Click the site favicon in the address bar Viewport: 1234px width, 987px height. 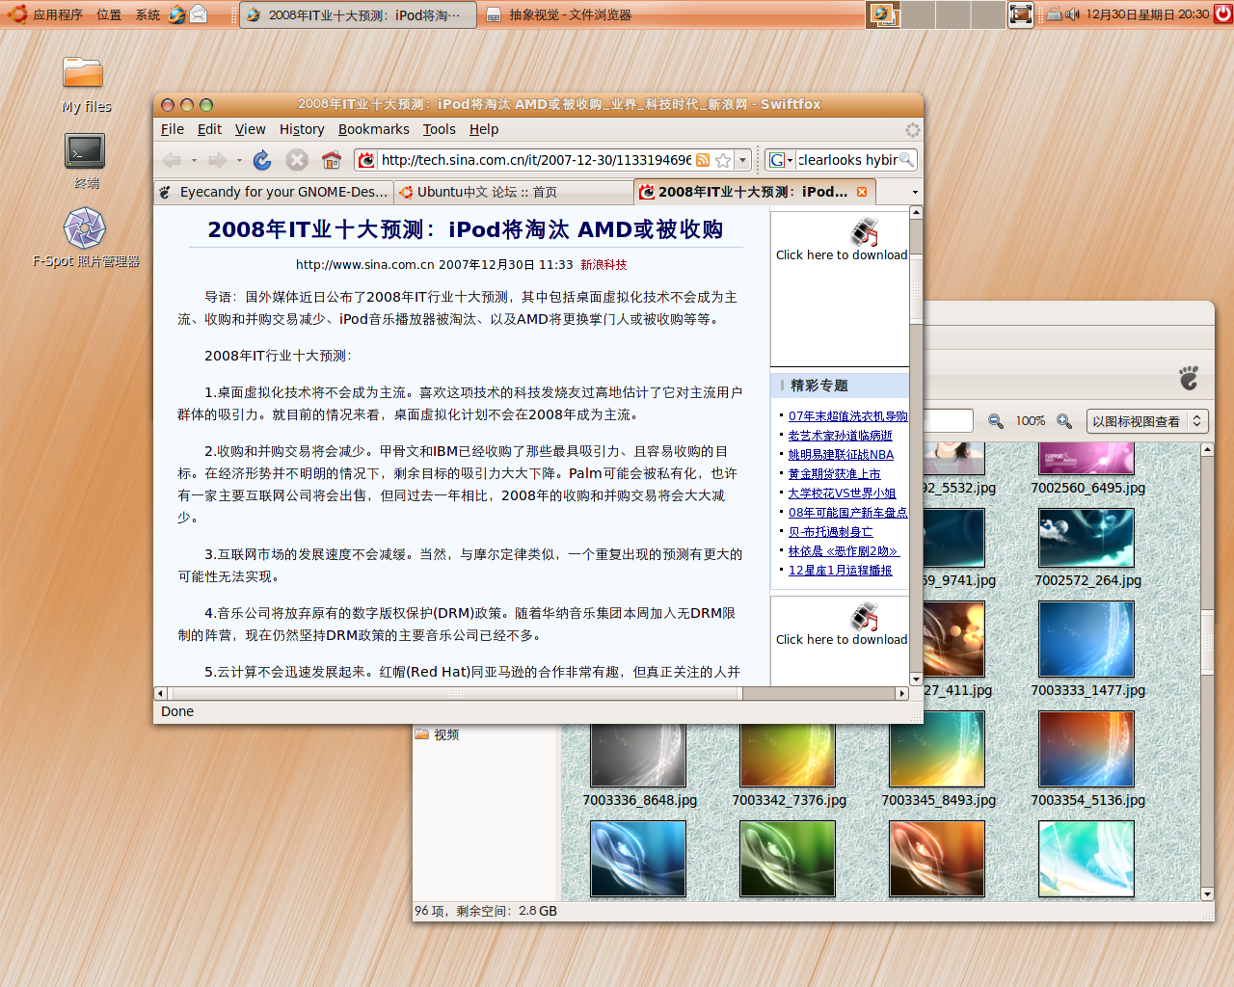point(365,160)
